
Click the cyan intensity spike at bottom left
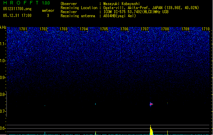click(x=44, y=133)
